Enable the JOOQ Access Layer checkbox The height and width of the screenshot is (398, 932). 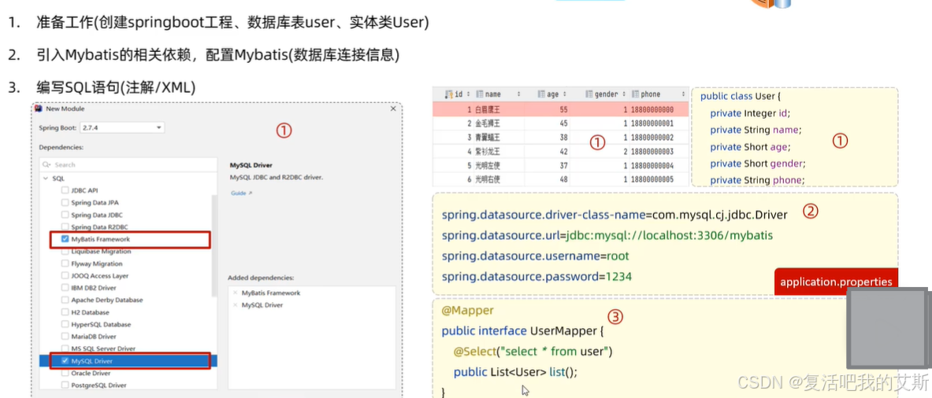coord(65,276)
